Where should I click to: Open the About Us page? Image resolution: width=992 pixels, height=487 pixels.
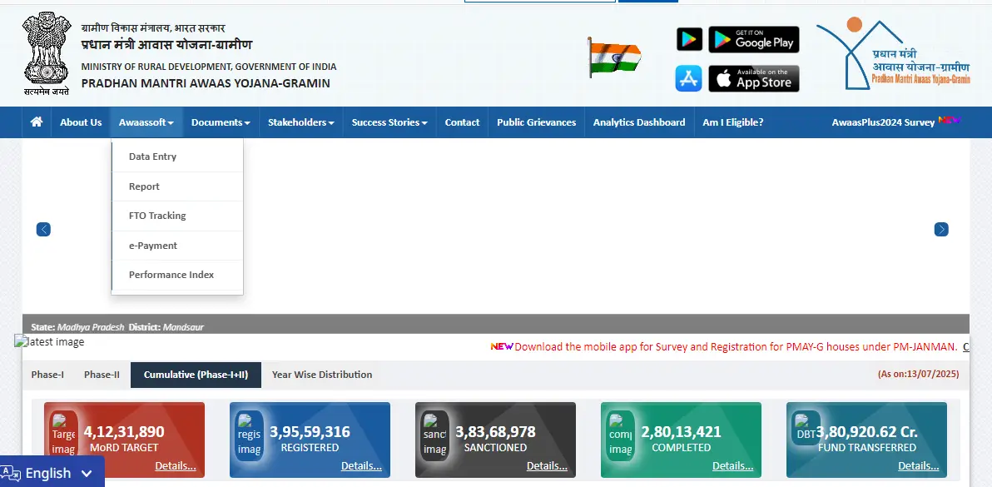click(81, 122)
